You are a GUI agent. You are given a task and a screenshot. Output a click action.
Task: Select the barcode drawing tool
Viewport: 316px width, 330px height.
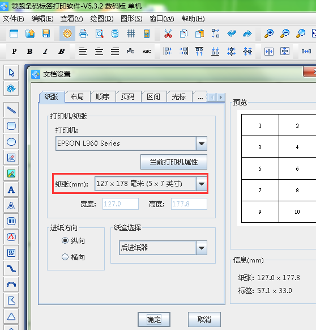click(x=11, y=221)
